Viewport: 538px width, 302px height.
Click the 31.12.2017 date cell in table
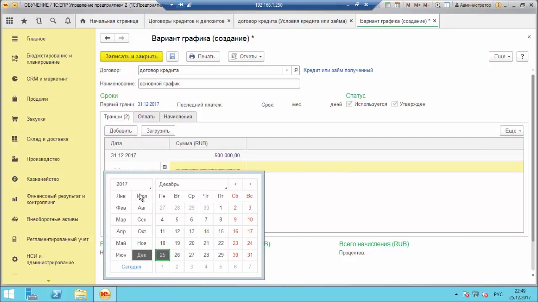(137, 156)
